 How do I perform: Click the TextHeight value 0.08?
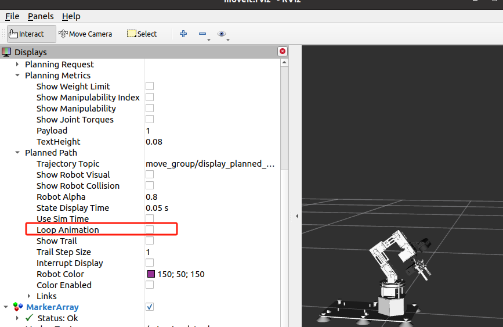pyautogui.click(x=154, y=142)
